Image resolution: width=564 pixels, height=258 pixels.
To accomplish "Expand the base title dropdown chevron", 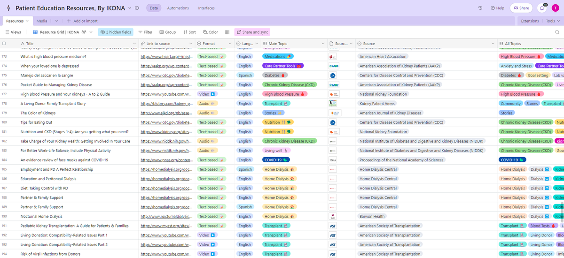I will (130, 8).
